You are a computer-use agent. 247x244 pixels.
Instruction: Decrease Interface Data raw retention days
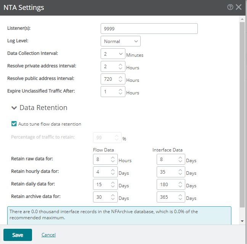click(180, 161)
